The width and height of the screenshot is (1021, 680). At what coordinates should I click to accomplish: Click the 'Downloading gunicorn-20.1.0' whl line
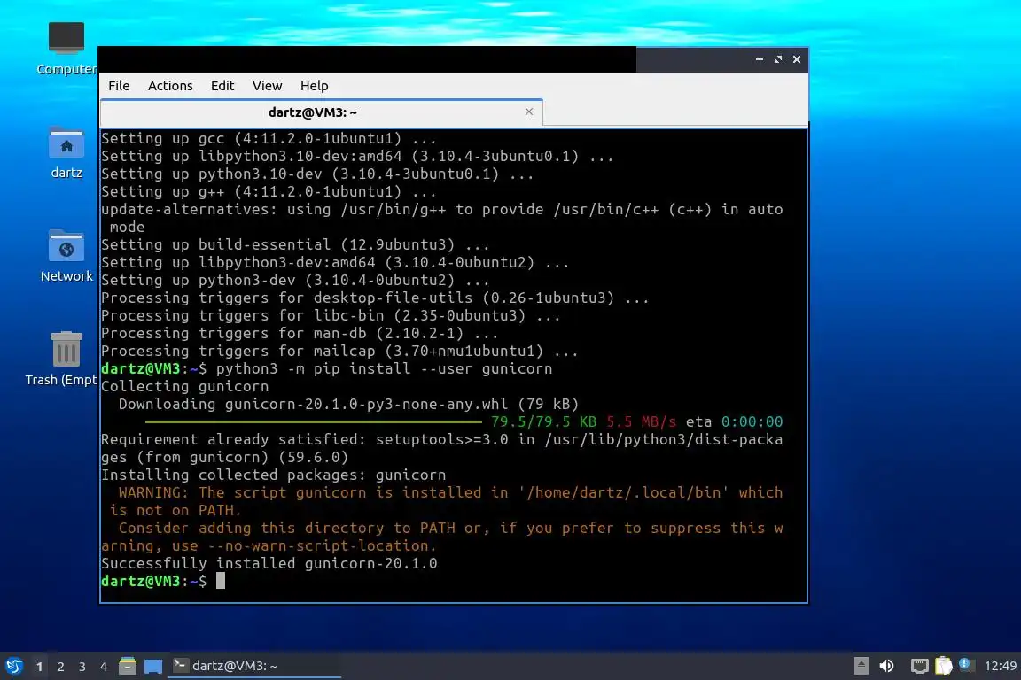pos(348,404)
